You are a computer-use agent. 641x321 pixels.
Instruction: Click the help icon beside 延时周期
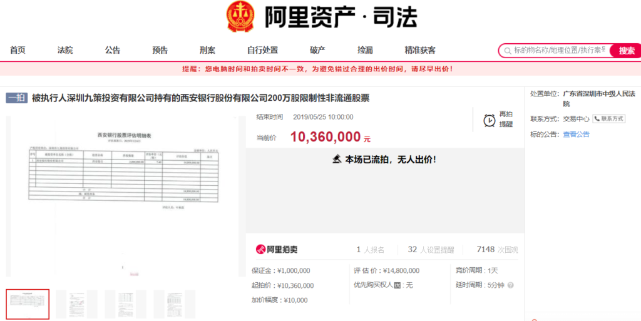(510, 285)
